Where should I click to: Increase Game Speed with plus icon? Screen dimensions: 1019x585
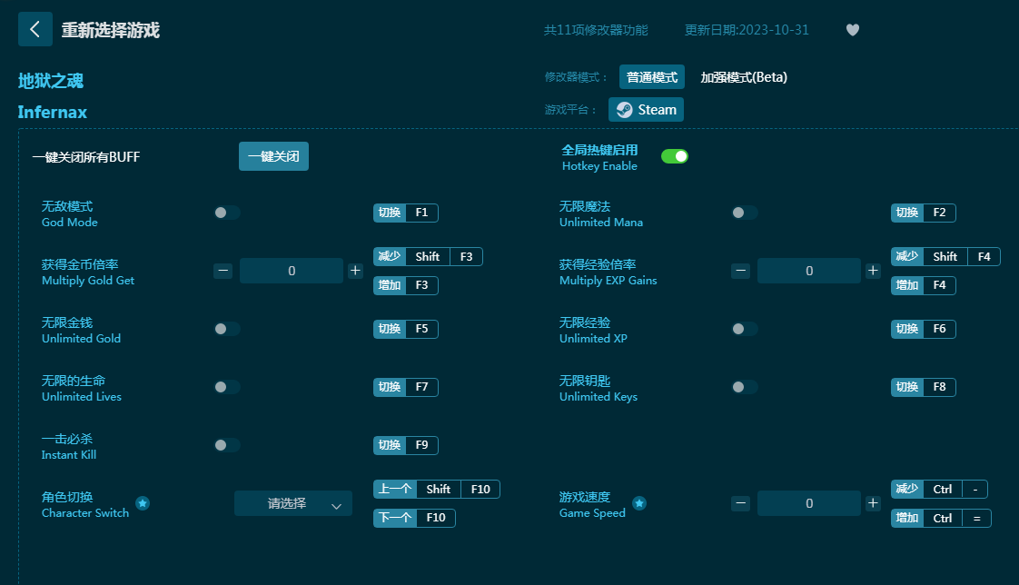click(x=873, y=503)
